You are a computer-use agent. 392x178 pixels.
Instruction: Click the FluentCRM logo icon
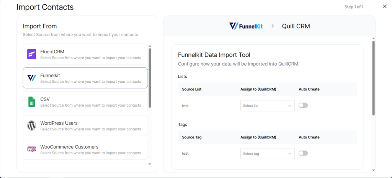pos(31,54)
